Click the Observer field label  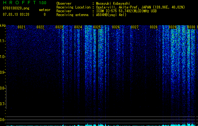64,3
